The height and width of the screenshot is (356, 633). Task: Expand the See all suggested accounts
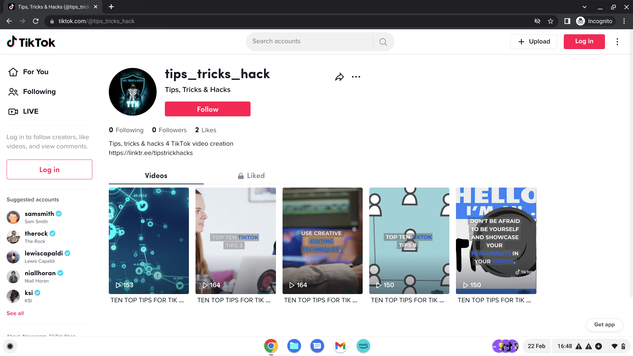click(x=15, y=313)
